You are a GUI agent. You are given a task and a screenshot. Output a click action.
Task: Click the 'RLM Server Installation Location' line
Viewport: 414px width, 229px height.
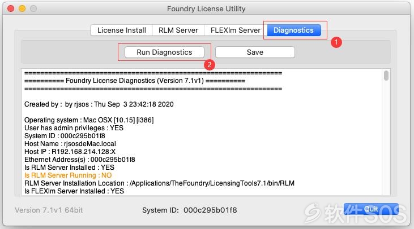159,183
